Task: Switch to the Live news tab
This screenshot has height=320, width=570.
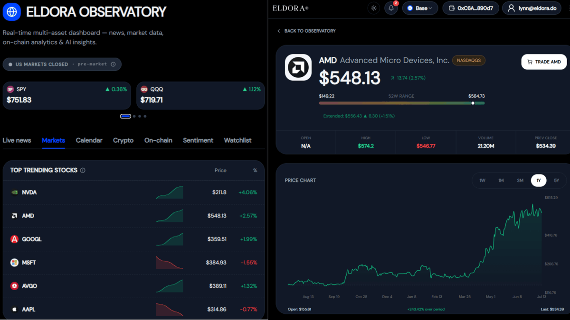Action: tap(17, 140)
